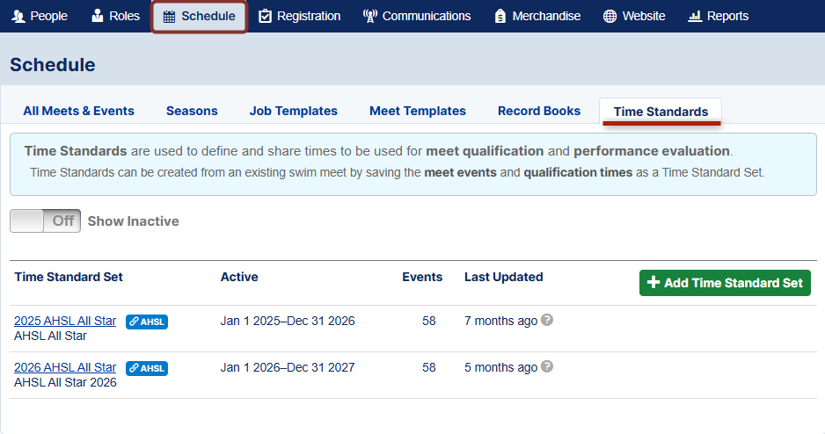Open the People menu
The image size is (825, 434).
pos(40,17)
